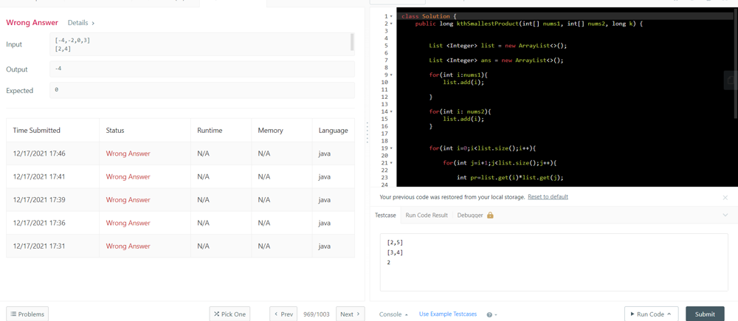Viewport: 738px width, 321px height.
Task: Fold the method at line 2 arrow
Action: [x=391, y=24]
